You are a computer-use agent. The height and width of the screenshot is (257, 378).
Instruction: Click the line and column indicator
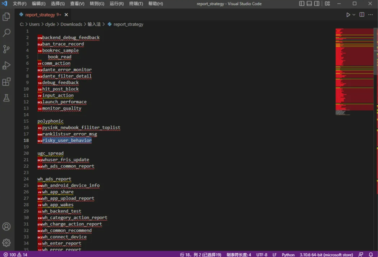point(200,254)
